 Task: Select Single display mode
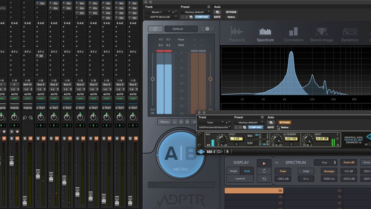tap(233, 171)
